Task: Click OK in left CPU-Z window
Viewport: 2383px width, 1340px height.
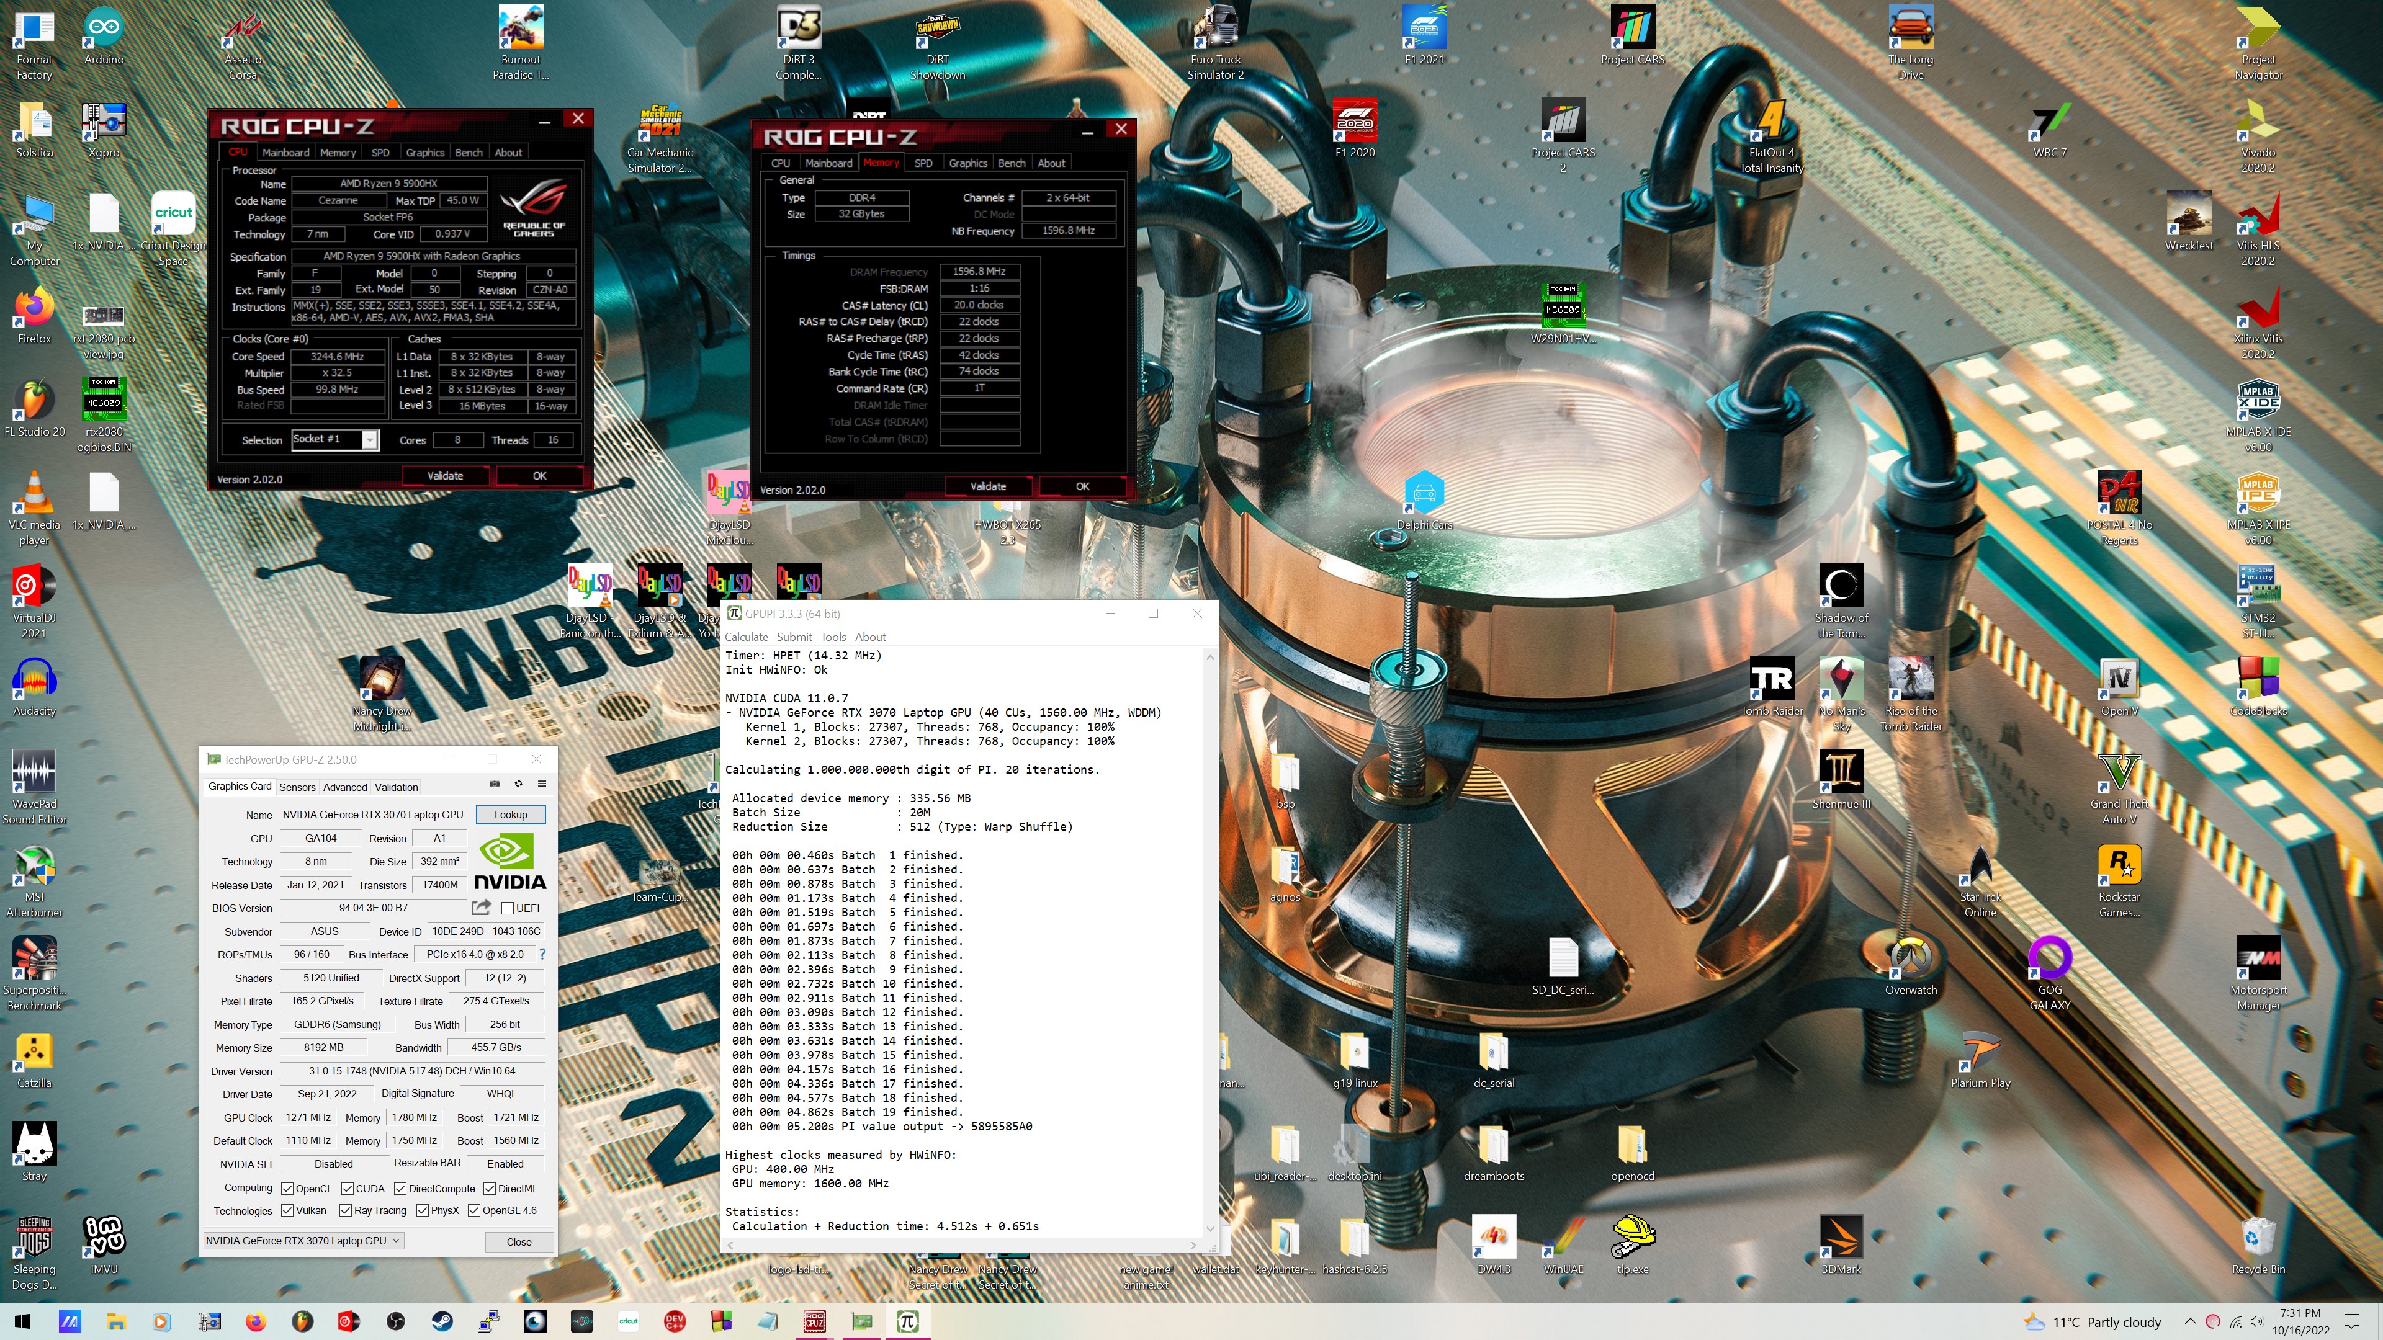Action: tap(539, 475)
